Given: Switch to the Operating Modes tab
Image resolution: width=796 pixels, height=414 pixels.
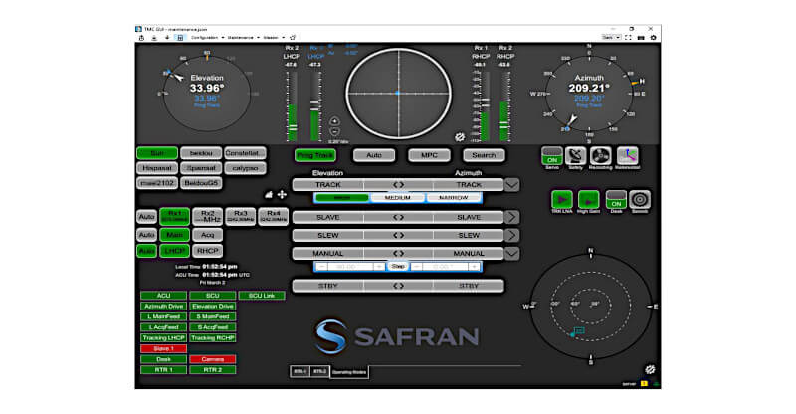Looking at the screenshot, I should pyautogui.click(x=349, y=370).
